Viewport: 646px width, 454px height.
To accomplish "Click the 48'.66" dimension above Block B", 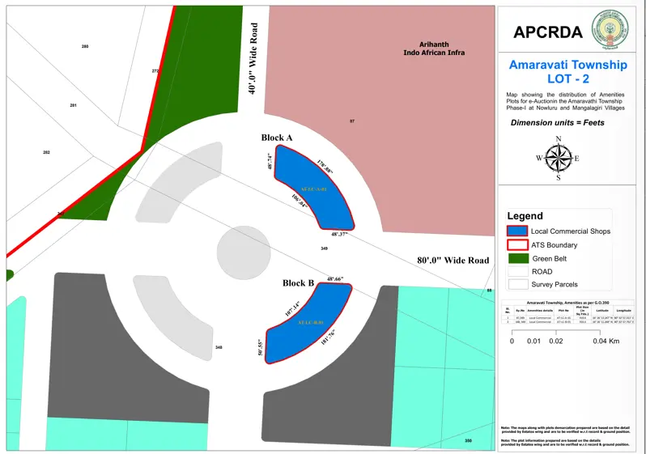I will pos(335,279).
